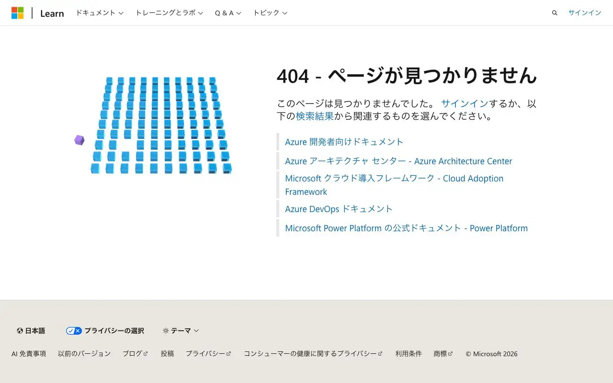
Task: Expand the ドキュメント menu
Action: pyautogui.click(x=100, y=13)
